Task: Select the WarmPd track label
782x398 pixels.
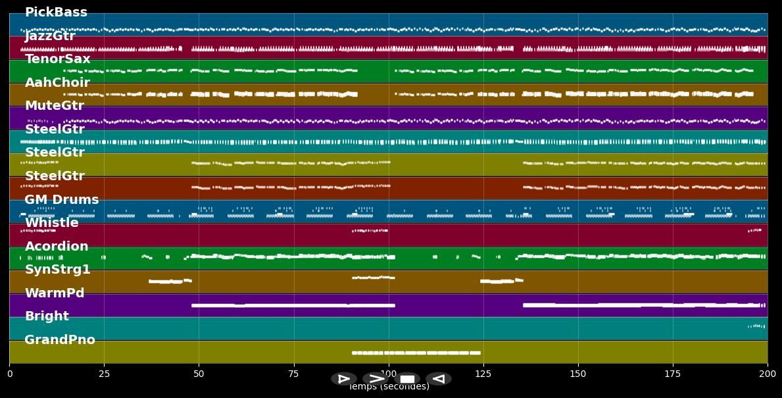Action: 55,293
